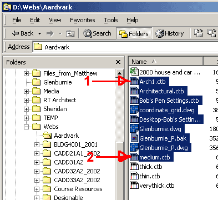Click the Move To toolbar icon
Image resolution: width=218 pixels, height=200 pixels.
[199, 33]
